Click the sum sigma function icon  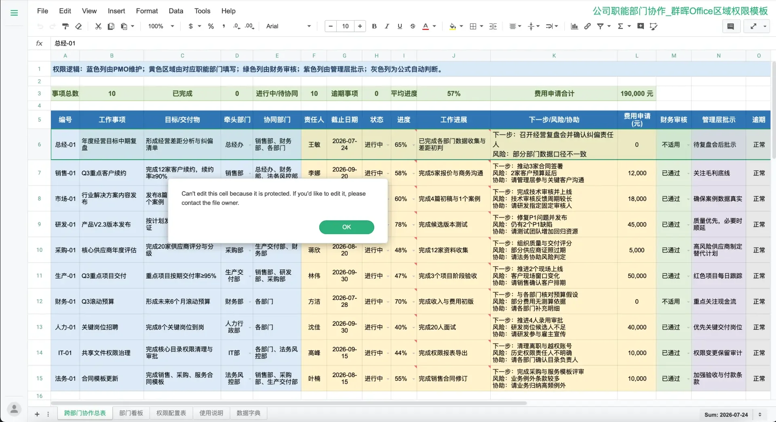coord(620,26)
